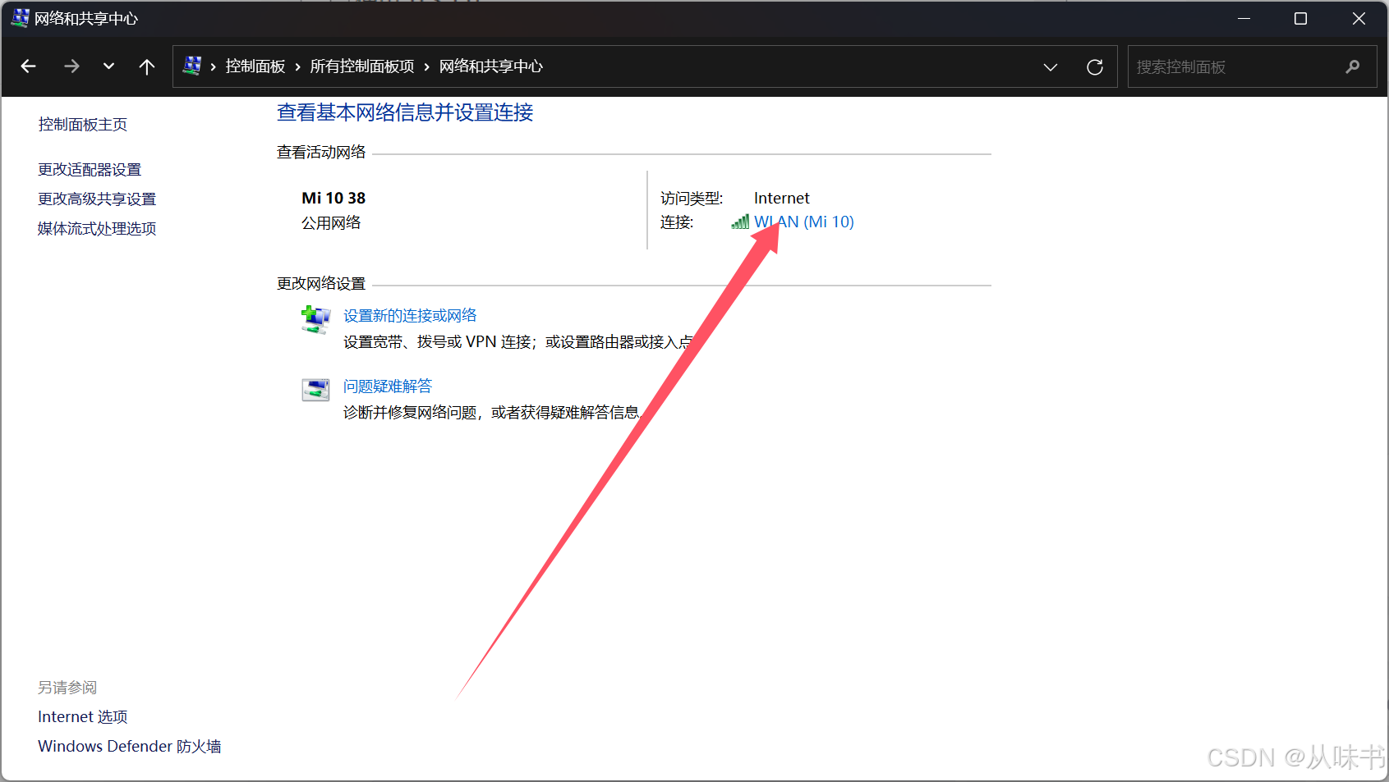Select 控制面板 in the breadcrumb
Screen dimensions: 1389x782
pos(255,66)
